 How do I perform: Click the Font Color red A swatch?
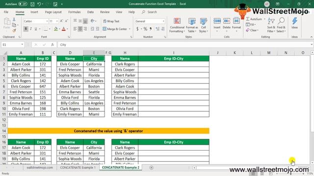[x=64, y=29]
